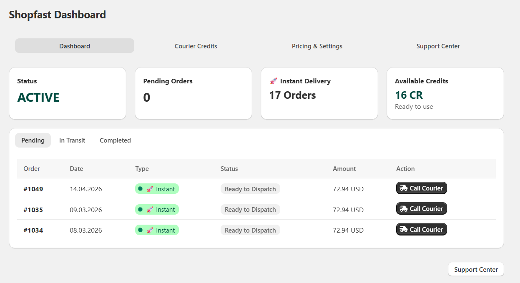Click the rocket icon inside #1049's Instant badge
The height and width of the screenshot is (283, 520).
150,189
